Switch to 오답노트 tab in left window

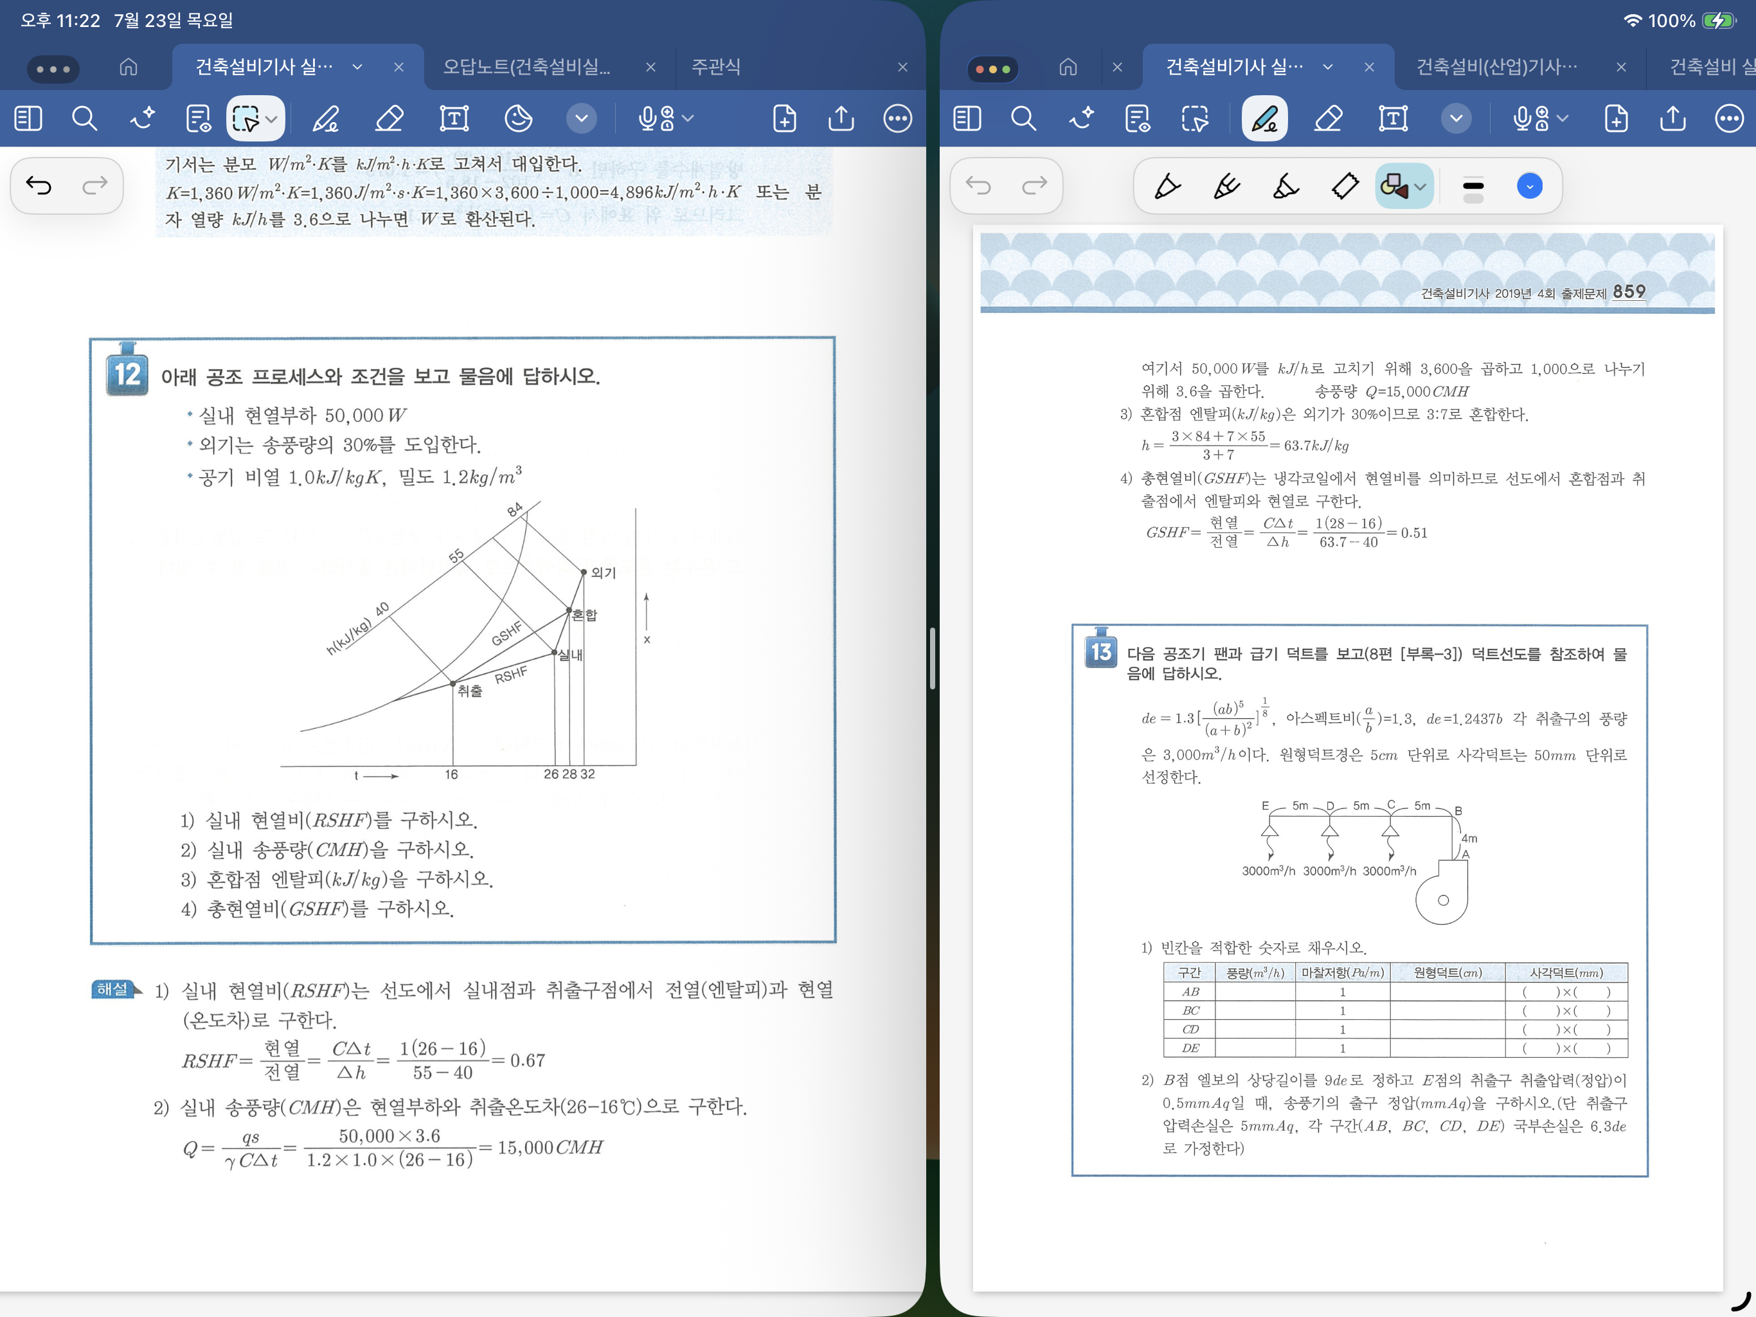pyautogui.click(x=526, y=68)
